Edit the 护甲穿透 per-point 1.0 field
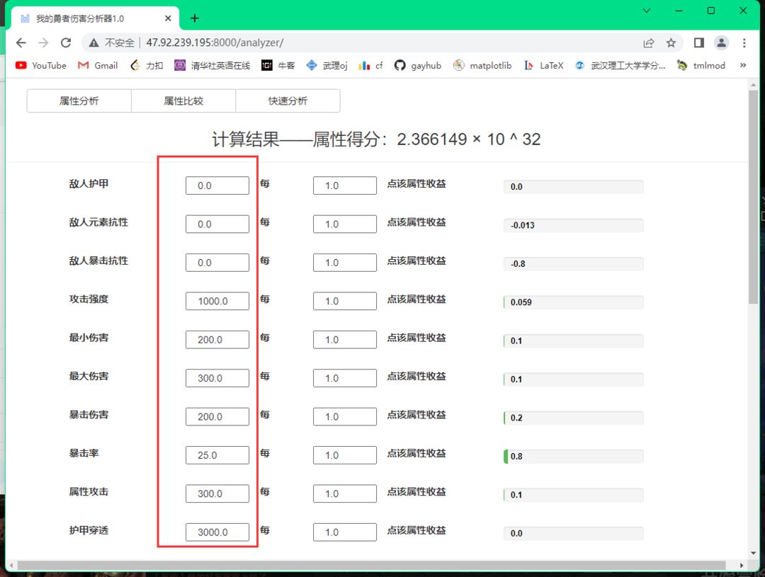 click(345, 532)
